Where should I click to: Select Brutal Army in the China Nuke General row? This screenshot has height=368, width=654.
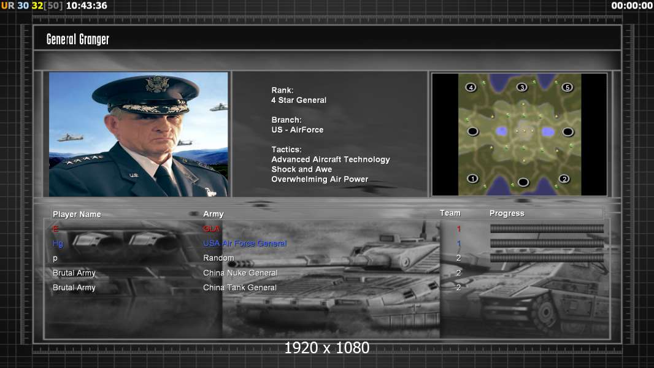tap(74, 273)
